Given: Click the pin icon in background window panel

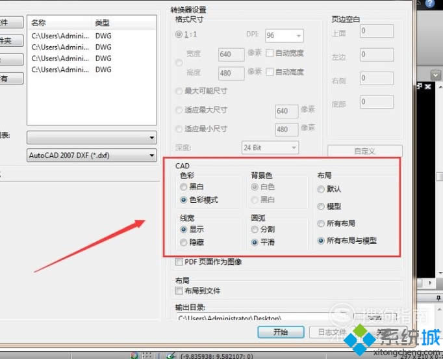Looking at the screenshot, I should click(438, 298).
